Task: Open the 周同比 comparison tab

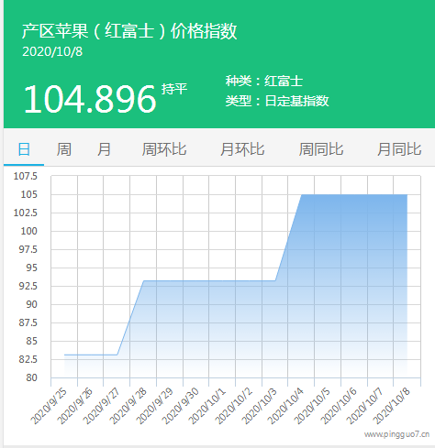Action: (x=321, y=149)
